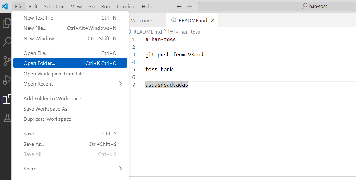Click line number 5 in gutter
Image resolution: width=356 pixels, height=180 pixels.
[134, 70]
